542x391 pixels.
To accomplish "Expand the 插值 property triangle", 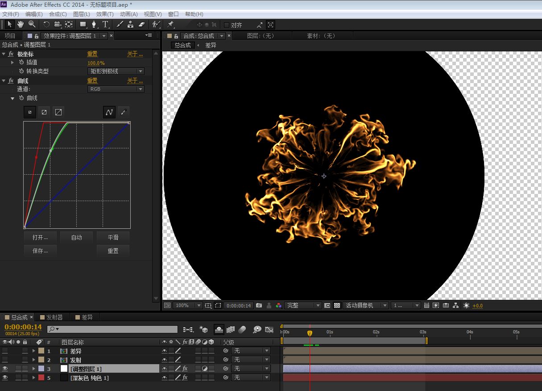I will click(12, 63).
